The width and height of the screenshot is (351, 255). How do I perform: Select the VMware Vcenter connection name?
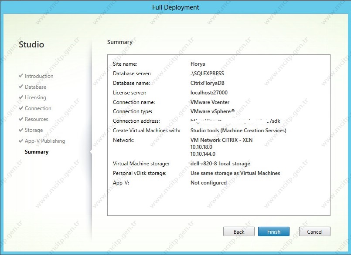tap(210, 102)
